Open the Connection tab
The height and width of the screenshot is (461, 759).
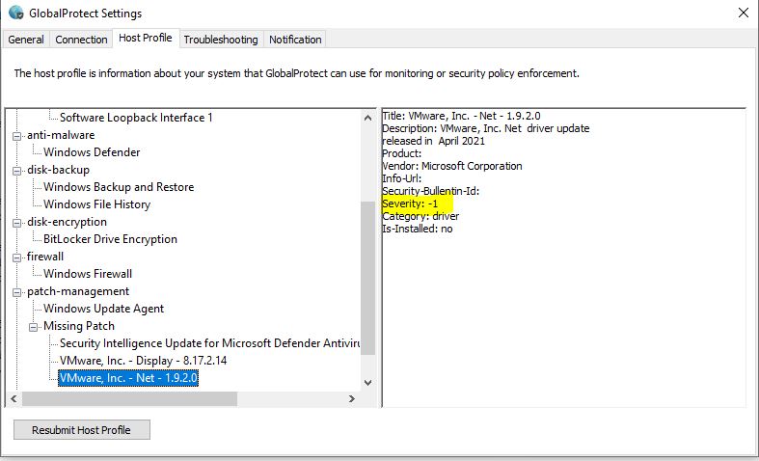click(81, 40)
